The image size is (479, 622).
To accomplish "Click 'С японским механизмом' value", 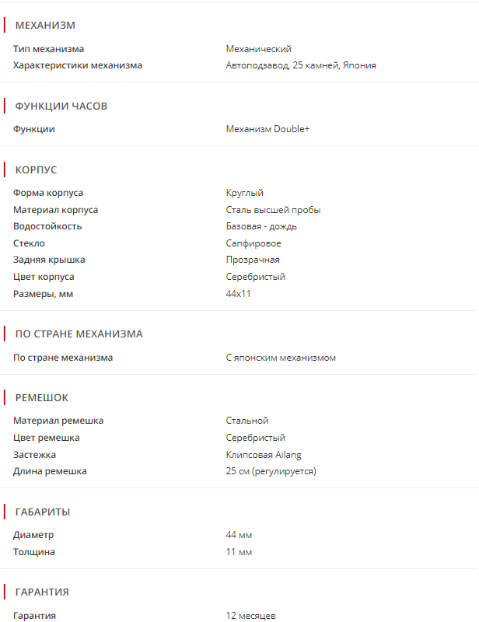I will (x=281, y=358).
